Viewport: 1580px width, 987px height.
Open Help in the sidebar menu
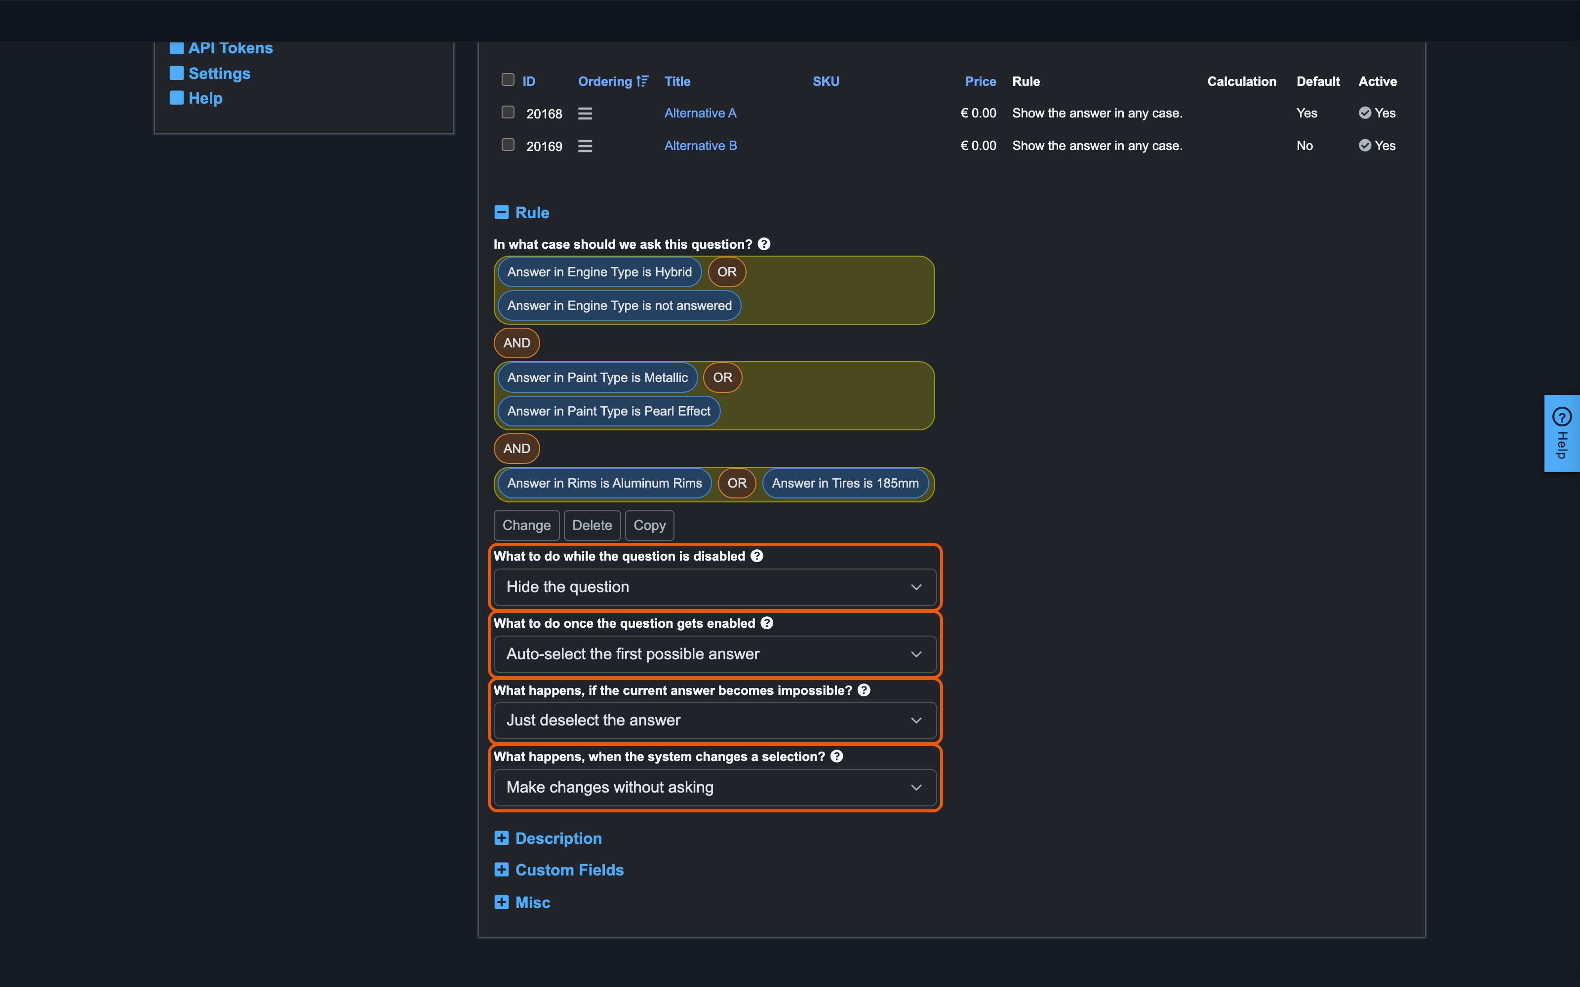click(206, 98)
